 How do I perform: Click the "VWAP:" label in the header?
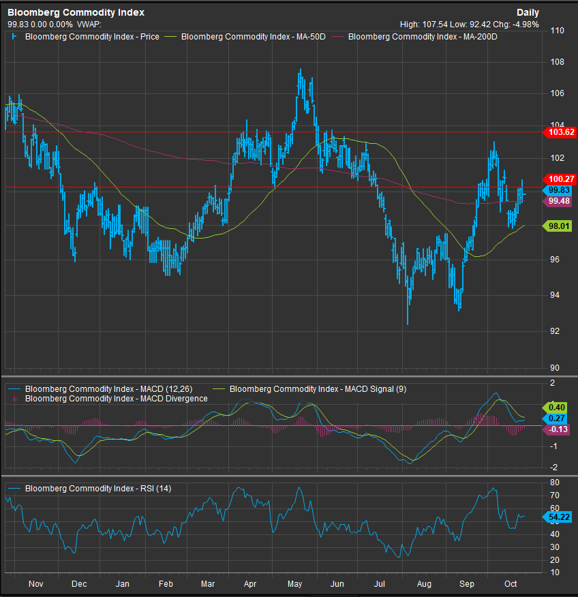tap(89, 25)
